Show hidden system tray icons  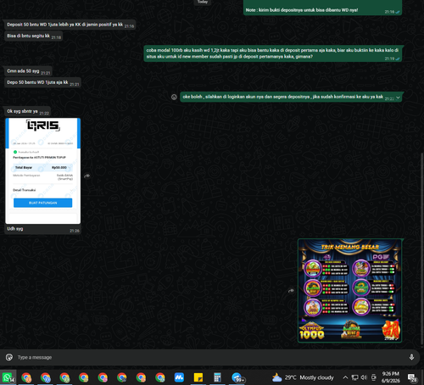click(345, 377)
